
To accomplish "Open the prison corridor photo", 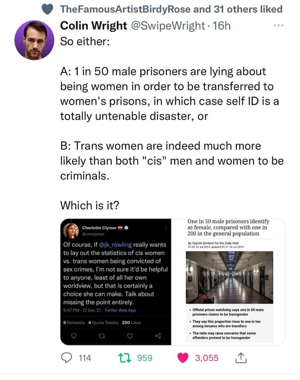I will [x=229, y=277].
